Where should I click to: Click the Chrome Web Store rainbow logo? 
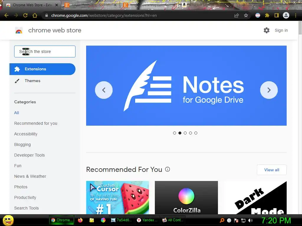[x=19, y=30]
